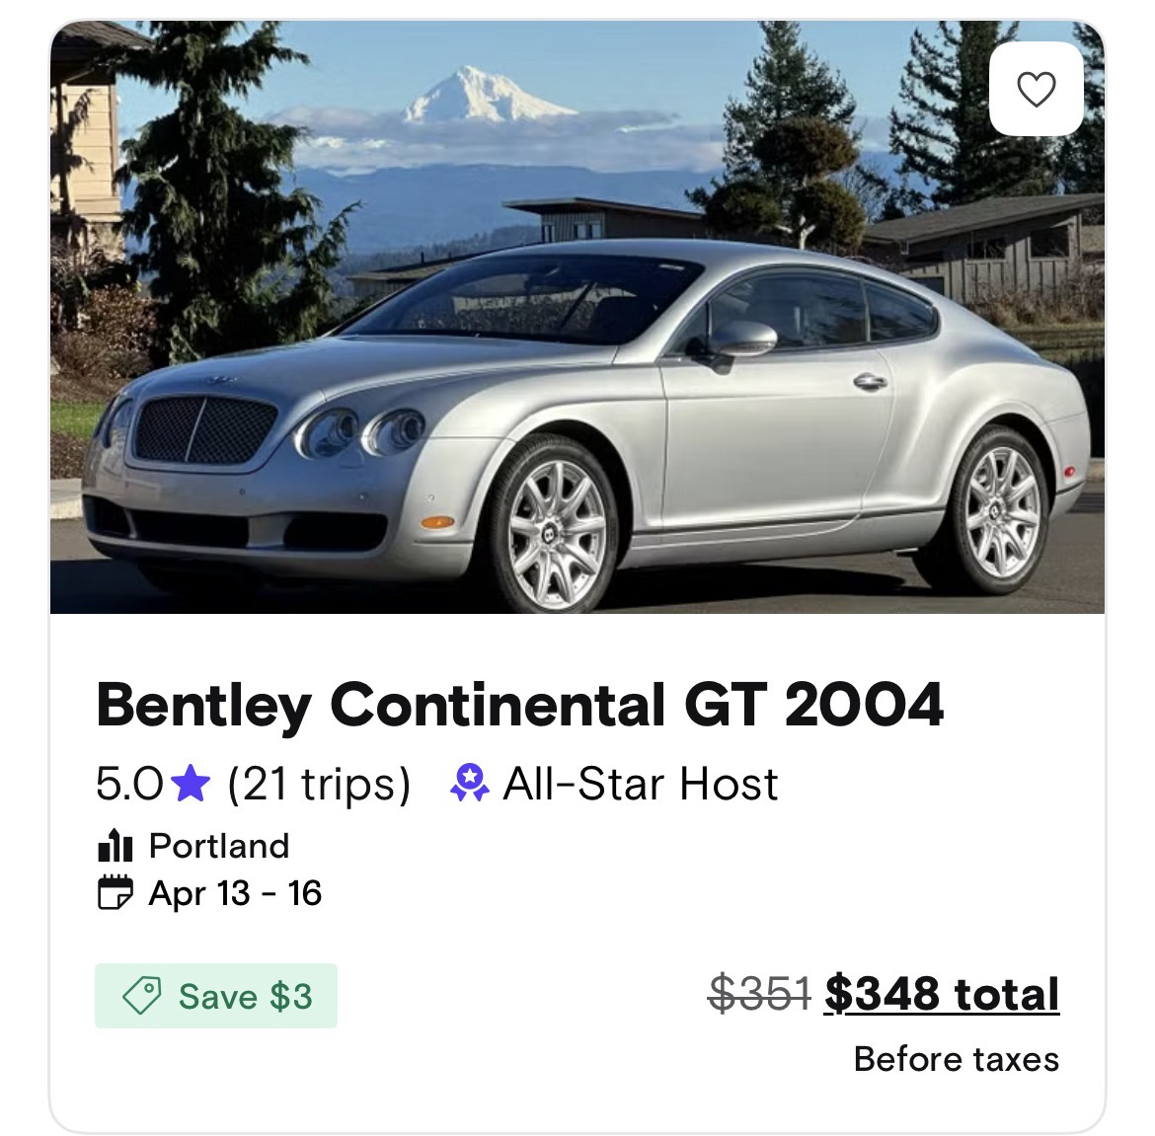
Task: Click the 5.0 rating number
Action: point(128,785)
